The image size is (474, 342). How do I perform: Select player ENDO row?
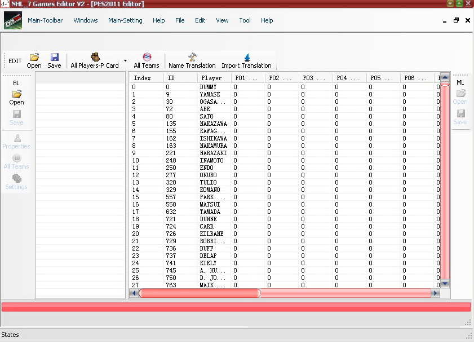coord(285,168)
